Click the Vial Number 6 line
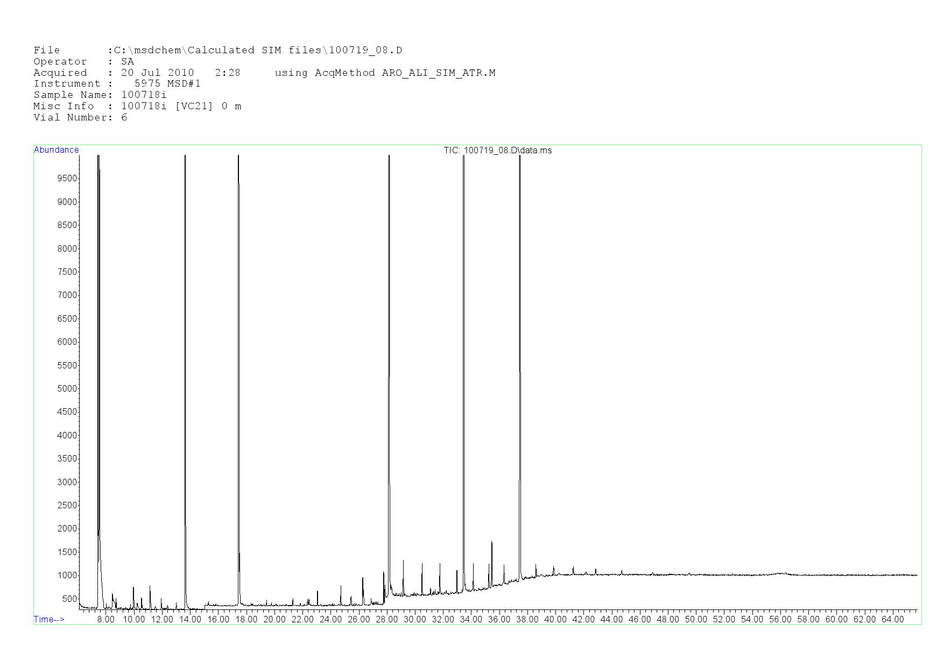Viewport: 944px width, 667px height. point(80,117)
